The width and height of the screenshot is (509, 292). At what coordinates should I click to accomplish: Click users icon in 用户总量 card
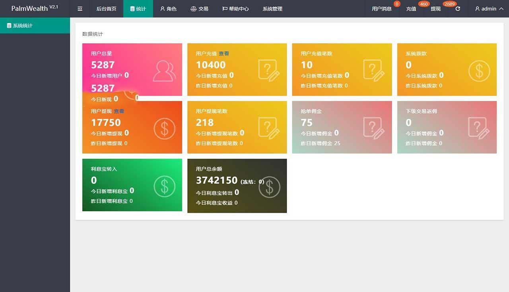point(164,71)
